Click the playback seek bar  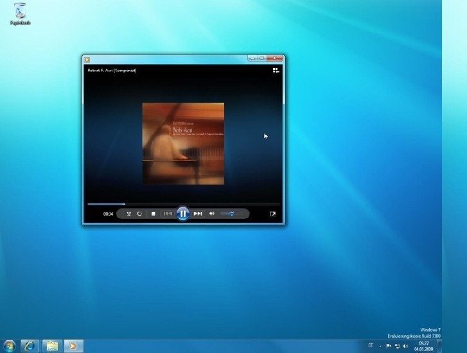tap(184, 204)
